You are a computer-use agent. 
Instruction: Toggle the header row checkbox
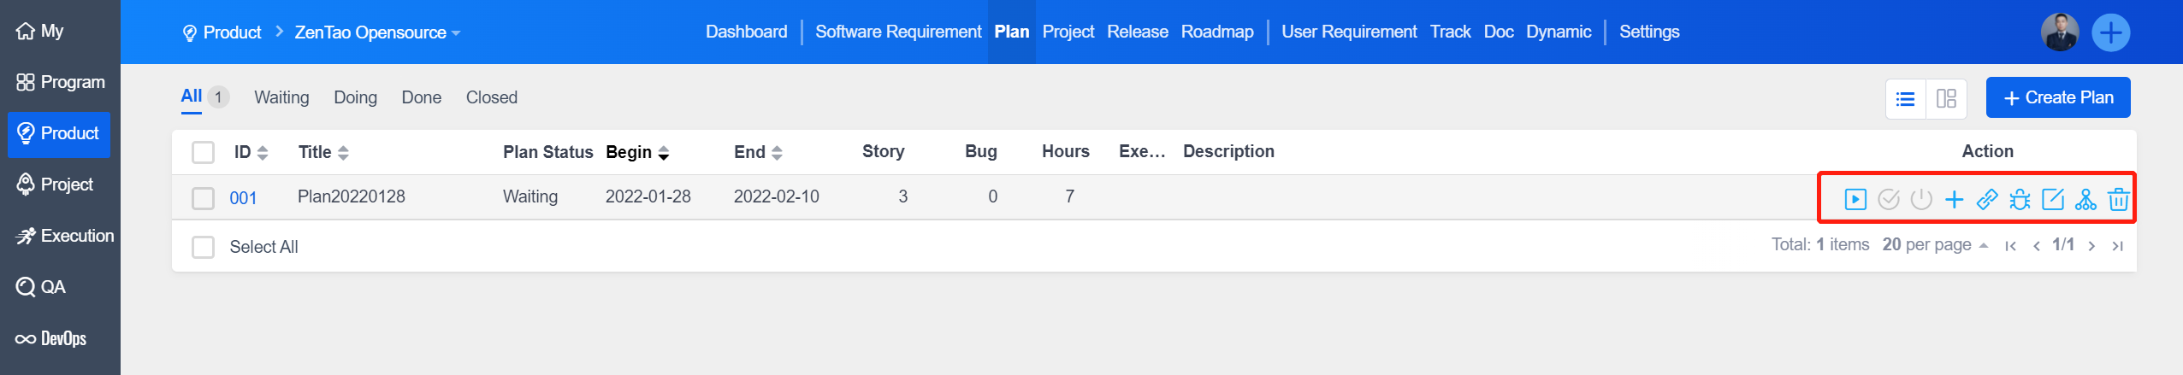coord(203,153)
